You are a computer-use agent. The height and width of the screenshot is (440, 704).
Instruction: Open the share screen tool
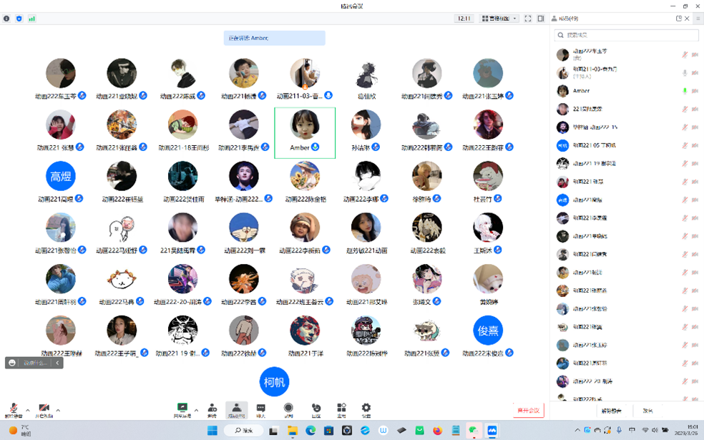point(182,409)
